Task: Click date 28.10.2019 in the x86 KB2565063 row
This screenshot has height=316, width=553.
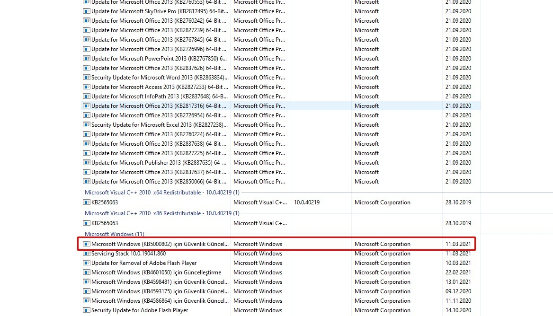Action: pos(458,223)
